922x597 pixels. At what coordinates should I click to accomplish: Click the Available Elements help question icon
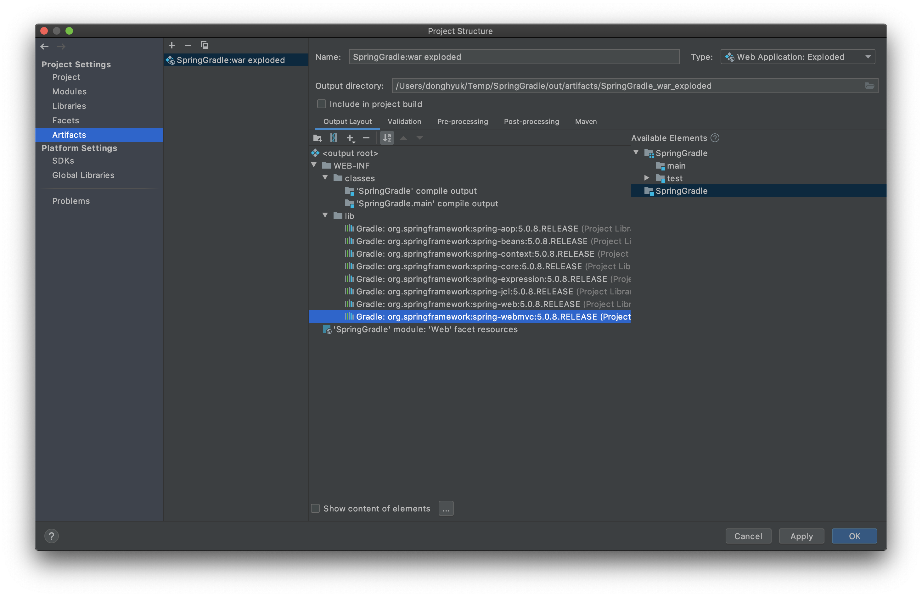(715, 138)
